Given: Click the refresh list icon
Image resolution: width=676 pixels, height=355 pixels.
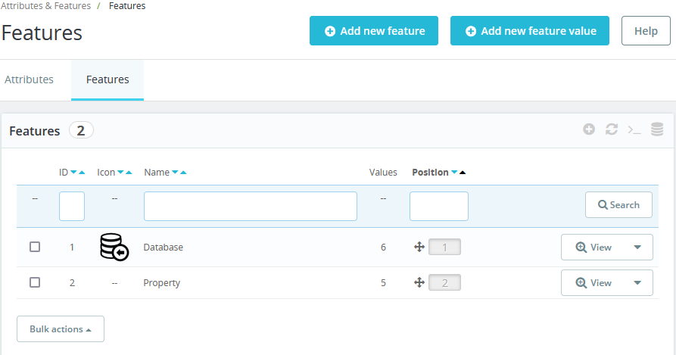Looking at the screenshot, I should 612,129.
